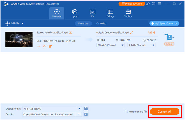Open the Toolbox tab
Image resolution: width=185 pixels, height=120 pixels.
128,13
